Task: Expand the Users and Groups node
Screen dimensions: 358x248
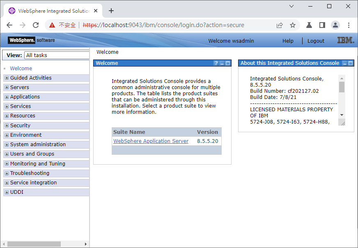Action: pyautogui.click(x=7, y=154)
